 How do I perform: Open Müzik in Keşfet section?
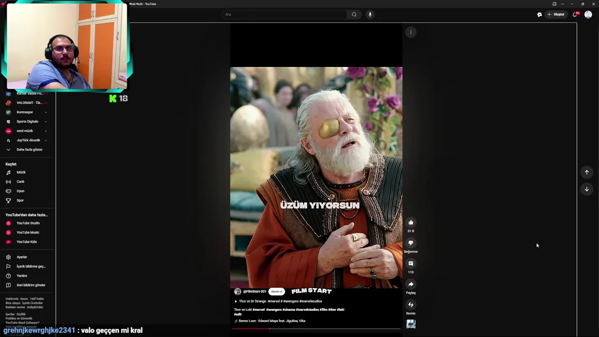click(x=28, y=172)
